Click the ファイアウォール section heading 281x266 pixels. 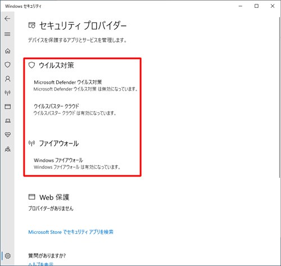click(x=59, y=143)
